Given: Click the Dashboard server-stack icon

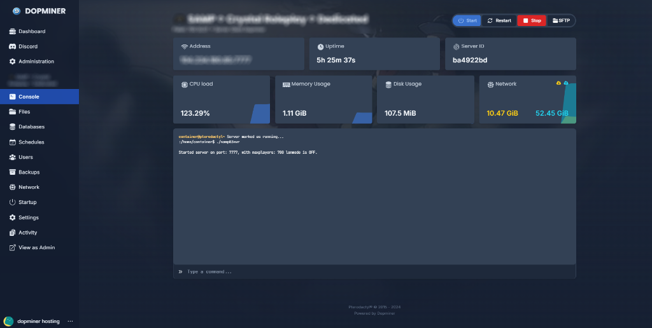Looking at the screenshot, I should point(13,32).
